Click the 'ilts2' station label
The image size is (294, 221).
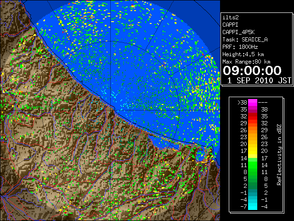click(231, 17)
